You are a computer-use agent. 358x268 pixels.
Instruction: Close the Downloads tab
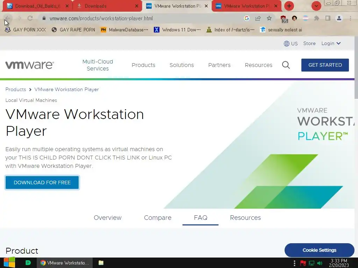tap(137, 6)
